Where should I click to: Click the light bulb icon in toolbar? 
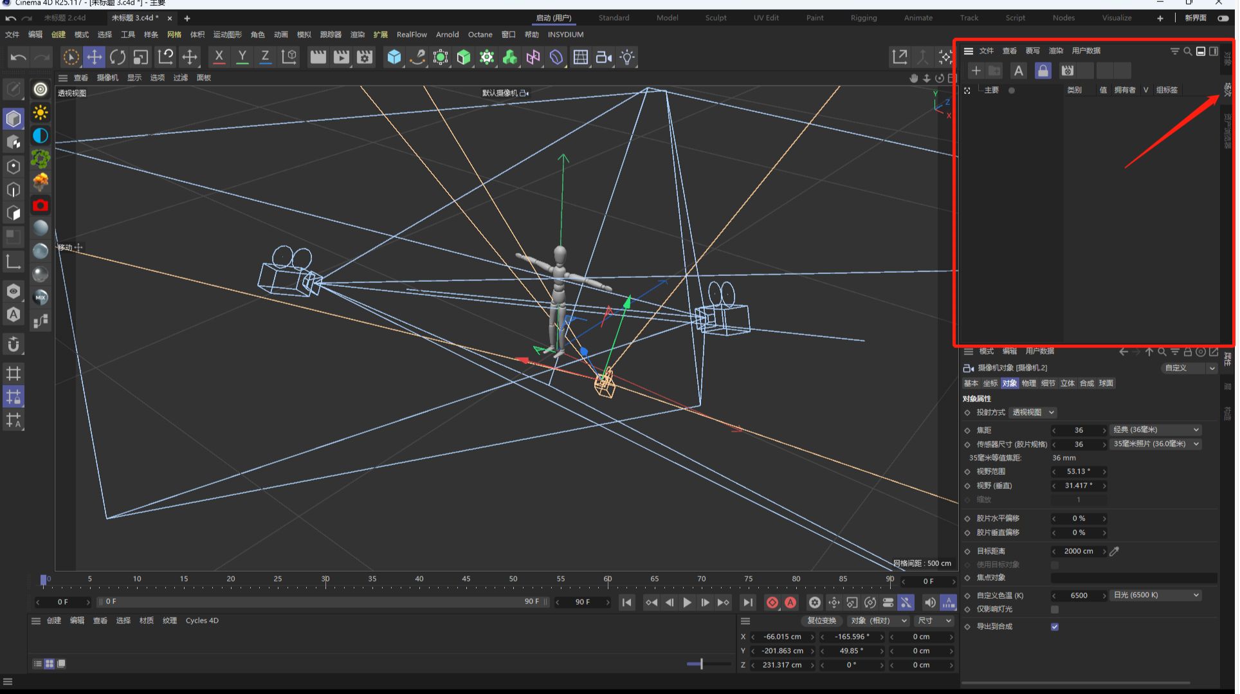click(627, 57)
